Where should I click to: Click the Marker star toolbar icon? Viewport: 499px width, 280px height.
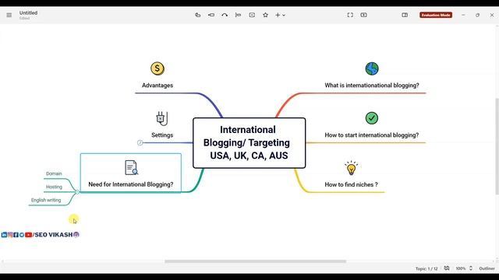(x=265, y=15)
